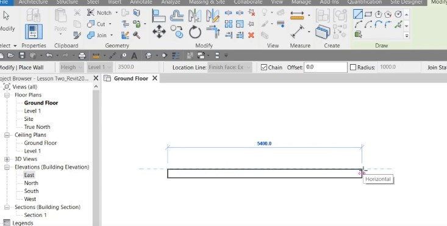Click the red Delete X icon
Image resolution: width=447 pixels, height=226 pixels.
click(x=251, y=35)
